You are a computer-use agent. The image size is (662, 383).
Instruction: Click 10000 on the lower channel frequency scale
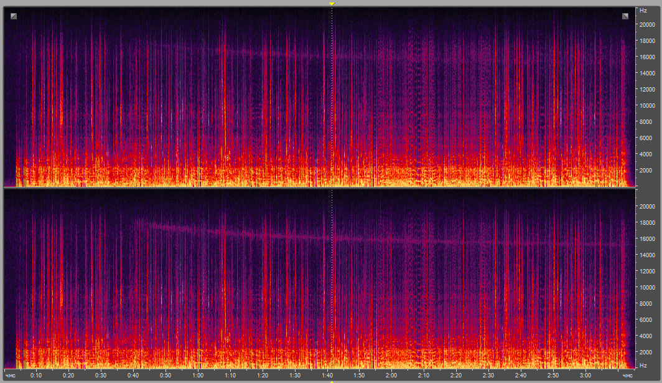[x=645, y=287]
